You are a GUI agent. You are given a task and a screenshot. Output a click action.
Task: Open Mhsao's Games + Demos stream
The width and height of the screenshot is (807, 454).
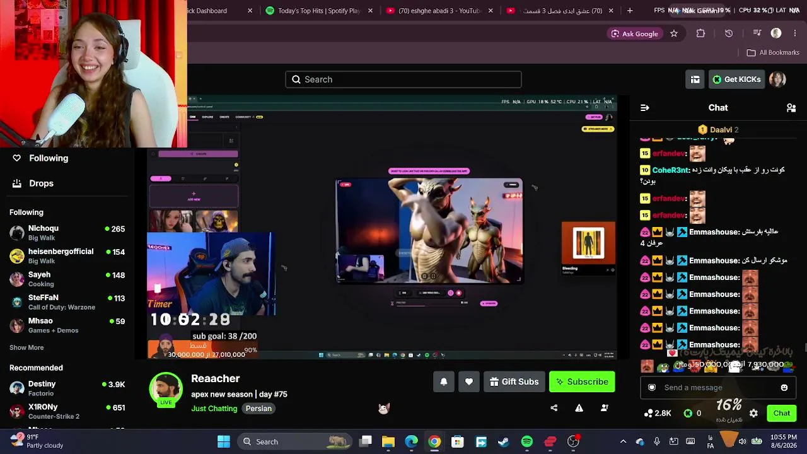pos(67,325)
